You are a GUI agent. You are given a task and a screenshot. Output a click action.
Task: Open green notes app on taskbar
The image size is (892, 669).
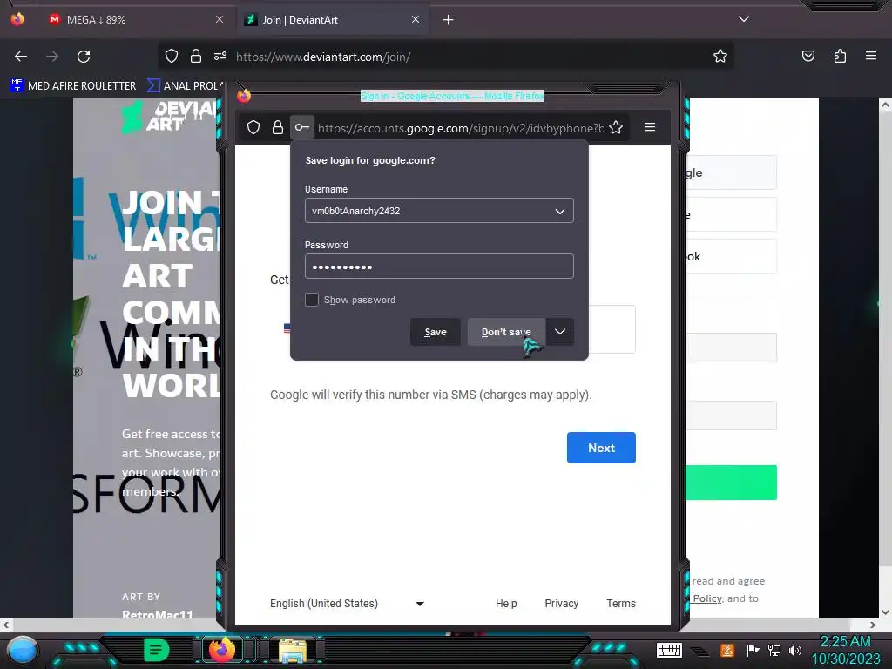click(x=157, y=650)
